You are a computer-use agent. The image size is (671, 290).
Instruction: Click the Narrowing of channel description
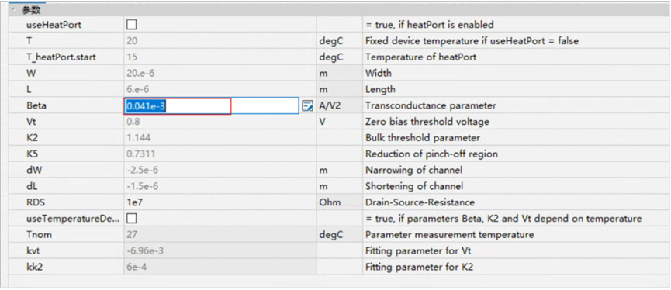(413, 171)
